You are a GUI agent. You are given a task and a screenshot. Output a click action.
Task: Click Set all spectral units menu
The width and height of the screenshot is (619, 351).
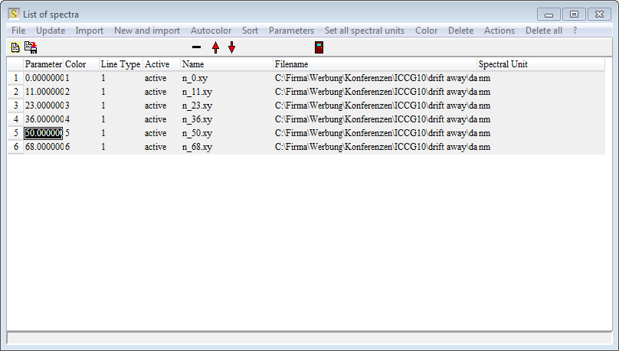[364, 31]
